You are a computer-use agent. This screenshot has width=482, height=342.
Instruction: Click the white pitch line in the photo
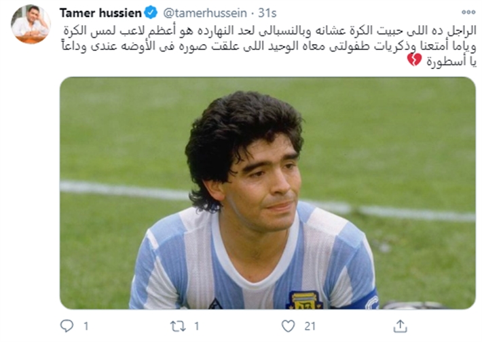(x=267, y=200)
